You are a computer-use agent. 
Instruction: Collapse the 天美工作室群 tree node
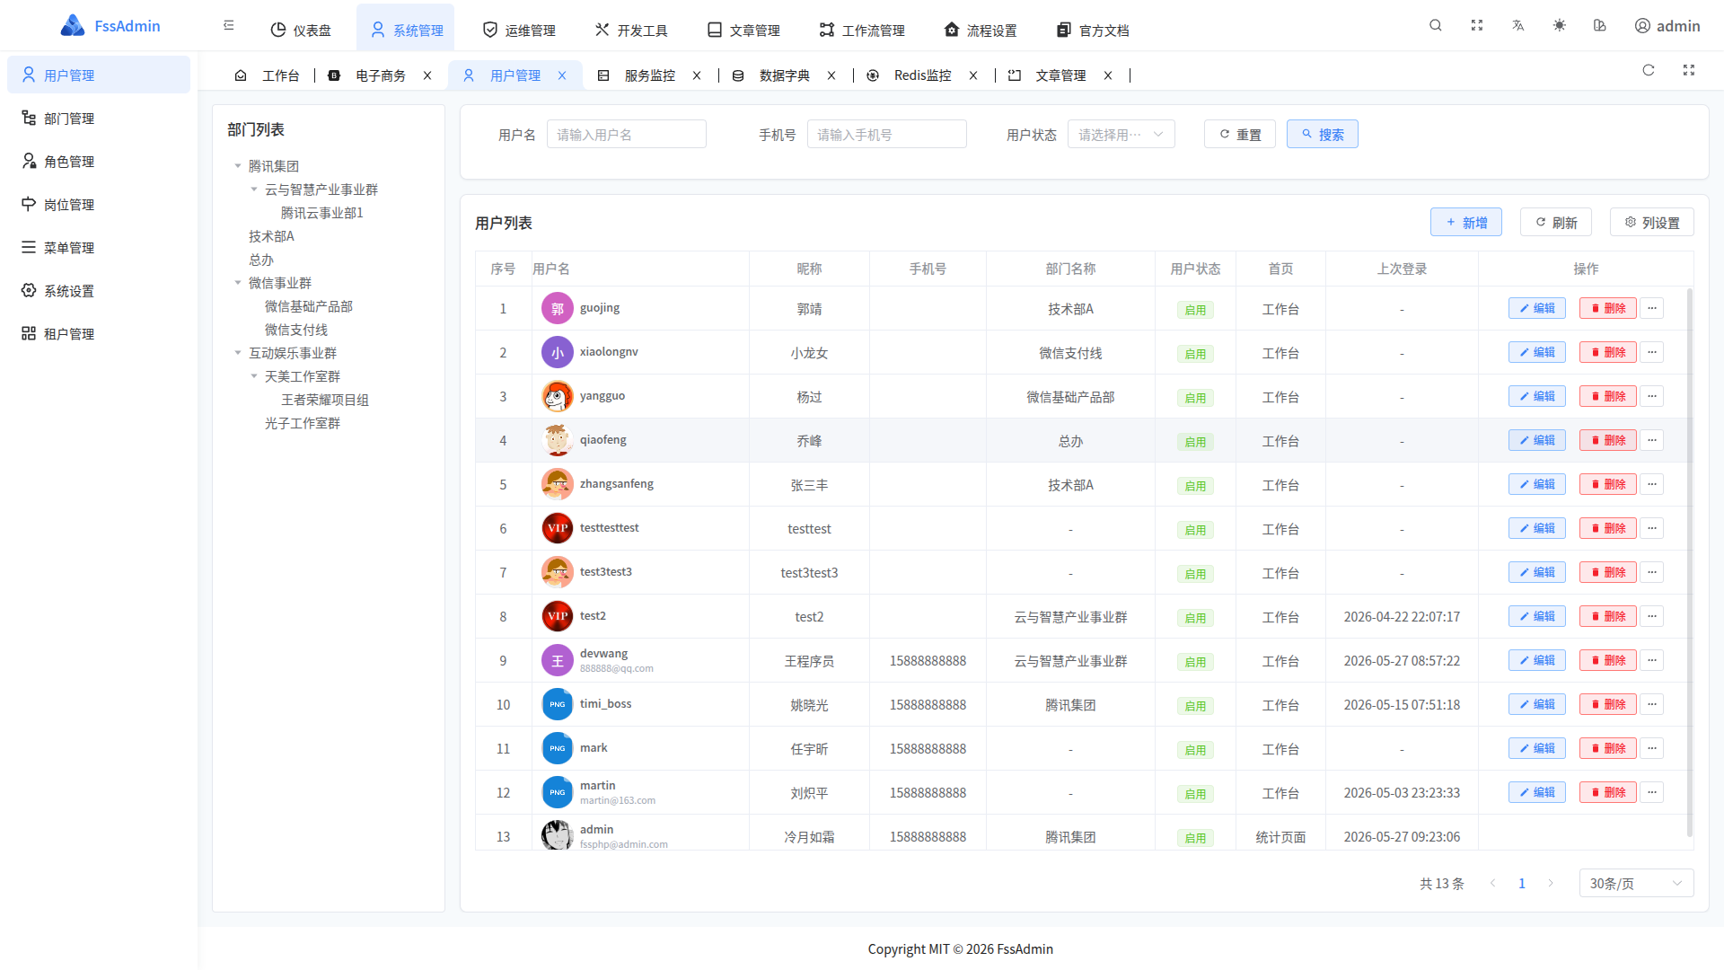pos(254,376)
